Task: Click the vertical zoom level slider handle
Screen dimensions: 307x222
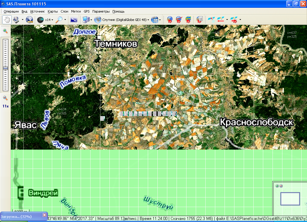Action: tap(5, 68)
